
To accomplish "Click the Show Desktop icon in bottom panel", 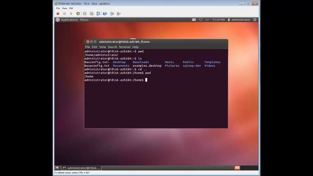I will point(57,168).
